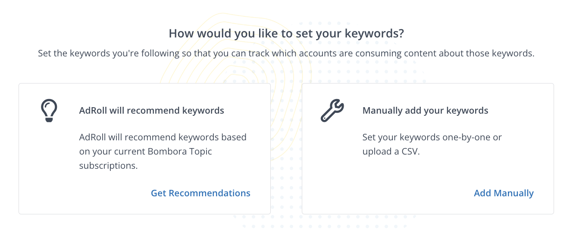Image resolution: width=570 pixels, height=229 pixels.
Task: Click the fingerprint graphic between the two cards
Action: click(286, 129)
